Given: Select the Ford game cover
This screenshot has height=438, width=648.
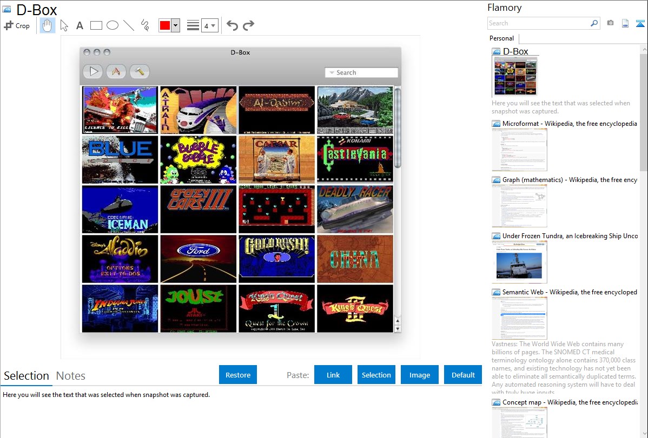Looking at the screenshot, I should point(199,259).
